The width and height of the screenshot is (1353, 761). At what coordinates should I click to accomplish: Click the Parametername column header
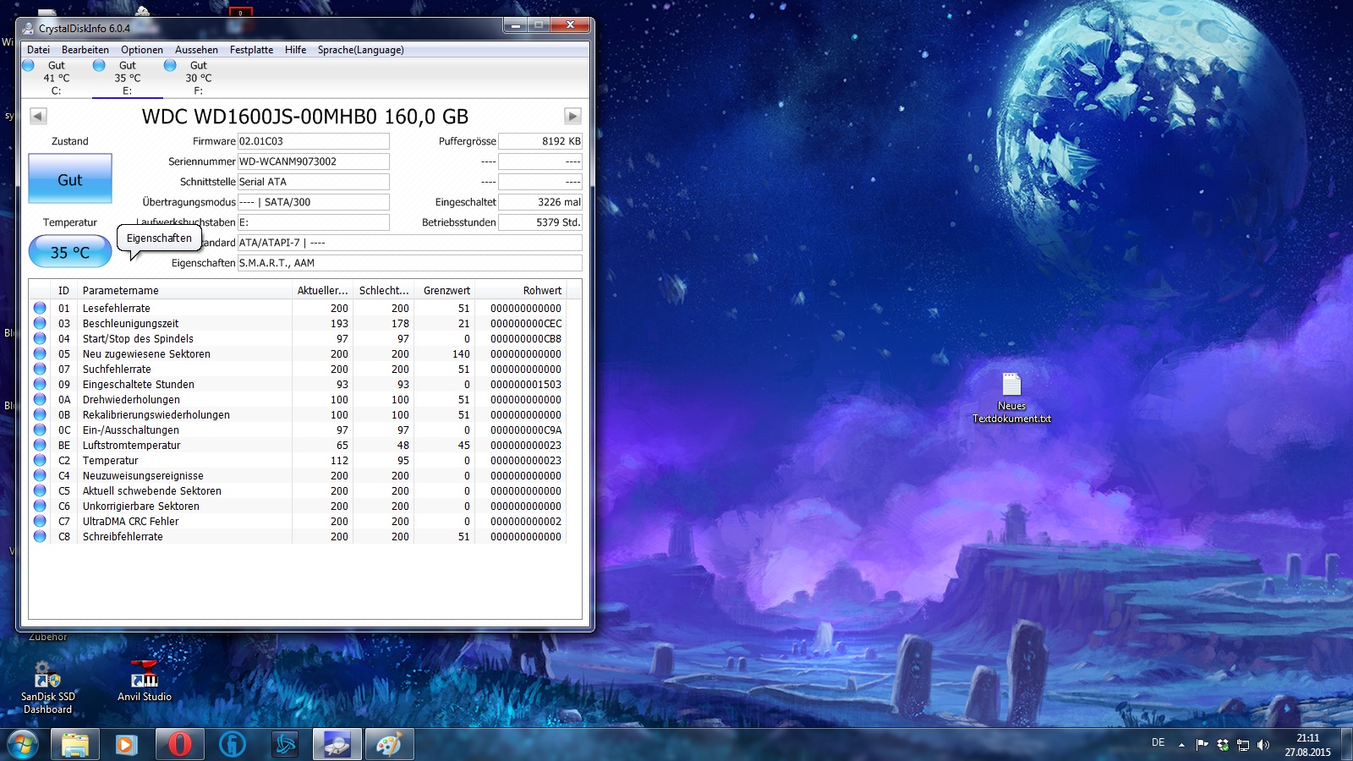[x=184, y=290]
